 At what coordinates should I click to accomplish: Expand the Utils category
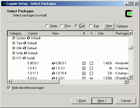14,48
